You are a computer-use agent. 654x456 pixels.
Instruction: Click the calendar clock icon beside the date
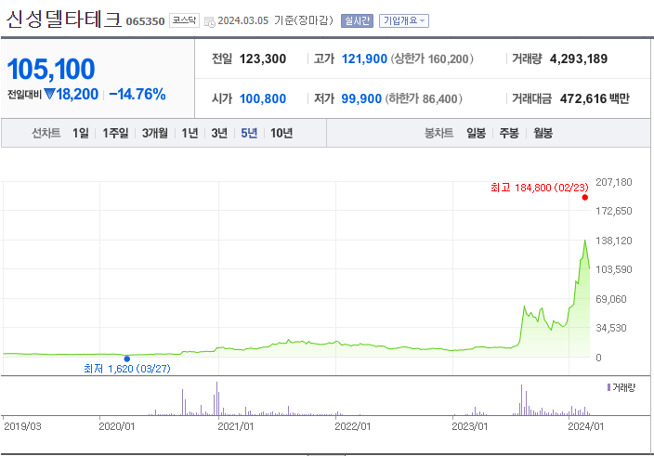click(x=210, y=21)
